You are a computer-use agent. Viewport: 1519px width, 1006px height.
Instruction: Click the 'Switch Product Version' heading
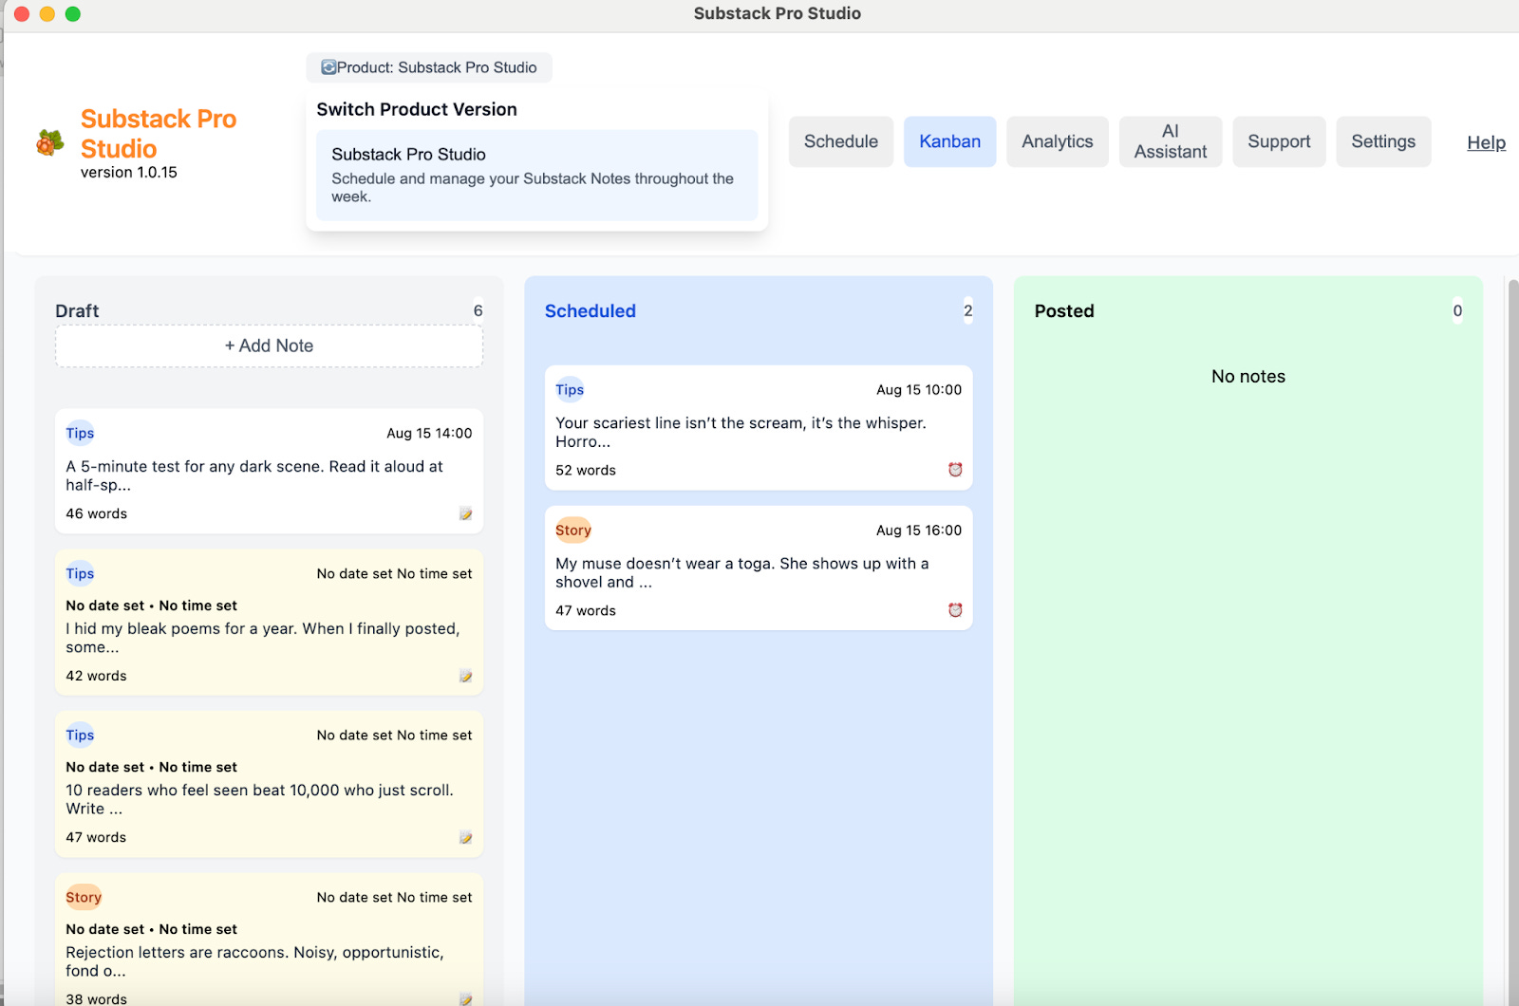417,109
